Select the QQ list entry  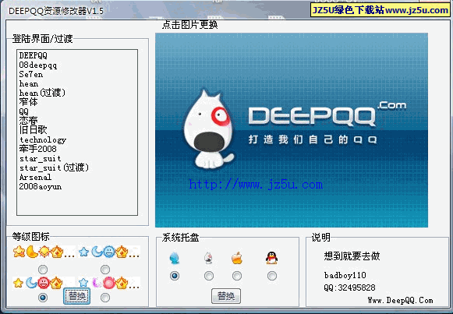[x=24, y=111]
